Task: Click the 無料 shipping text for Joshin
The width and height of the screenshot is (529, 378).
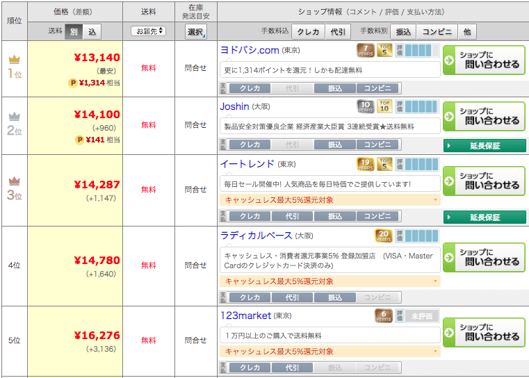Action: pos(149,125)
